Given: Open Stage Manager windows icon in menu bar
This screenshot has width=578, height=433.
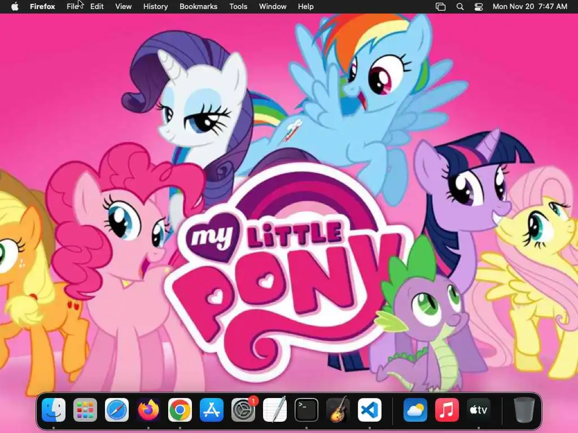Looking at the screenshot, I should click(440, 7).
